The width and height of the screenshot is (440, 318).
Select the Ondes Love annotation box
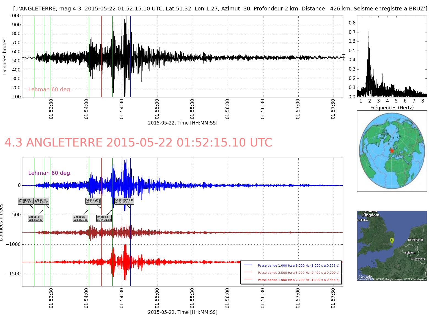(x=93, y=201)
